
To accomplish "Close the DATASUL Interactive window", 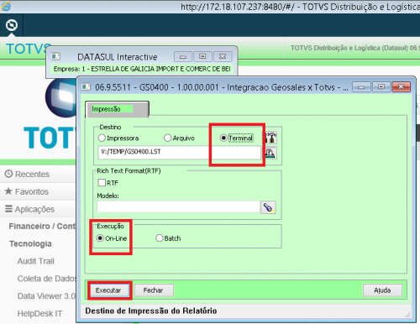I will (x=223, y=56).
